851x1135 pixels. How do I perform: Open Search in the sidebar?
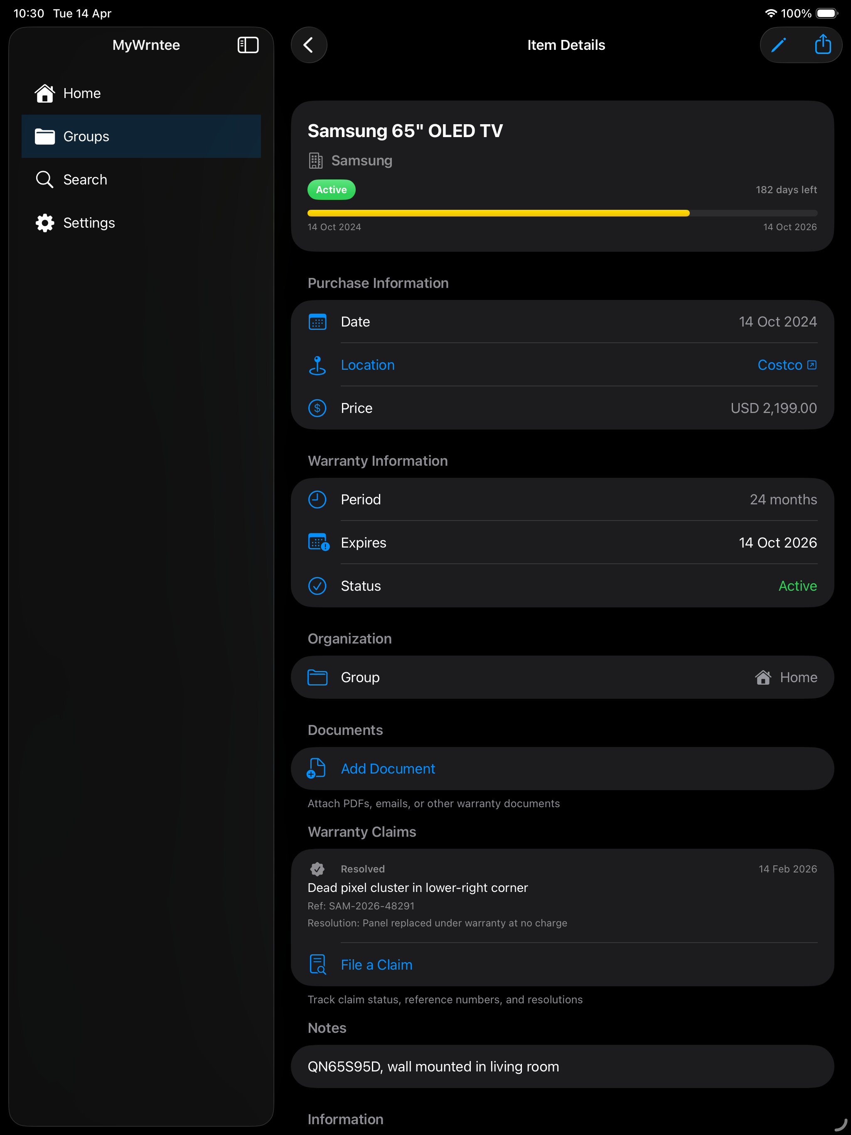click(141, 179)
